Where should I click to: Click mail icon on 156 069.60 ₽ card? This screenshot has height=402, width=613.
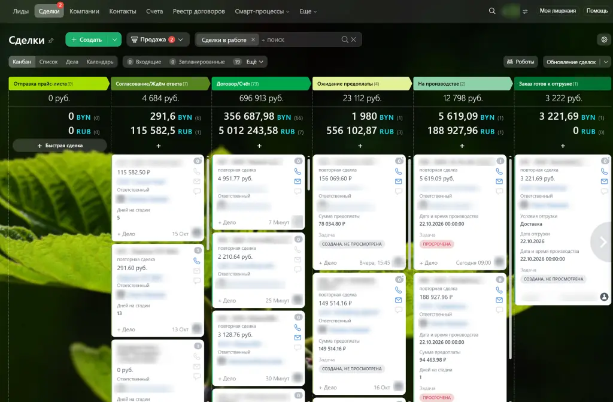[x=398, y=182]
